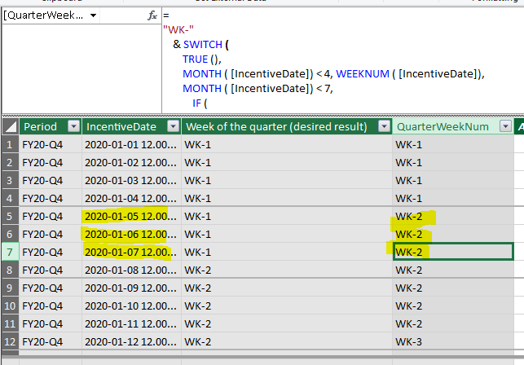Click QuarterWeekNum cell WK-3 in row 12
This screenshot has width=524, height=365.
[x=453, y=341]
